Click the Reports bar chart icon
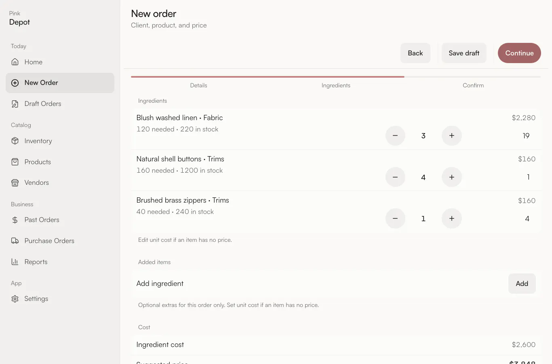The height and width of the screenshot is (364, 552). tap(15, 262)
